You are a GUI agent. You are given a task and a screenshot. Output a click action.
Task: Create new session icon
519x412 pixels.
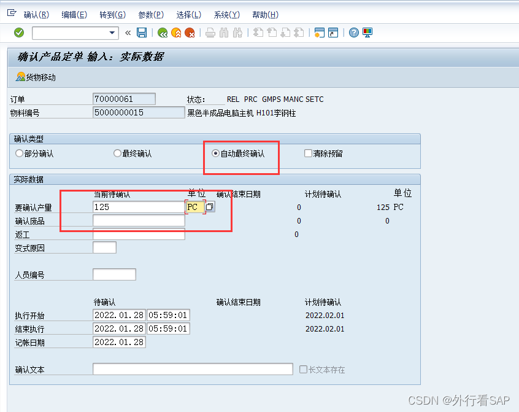coord(320,33)
